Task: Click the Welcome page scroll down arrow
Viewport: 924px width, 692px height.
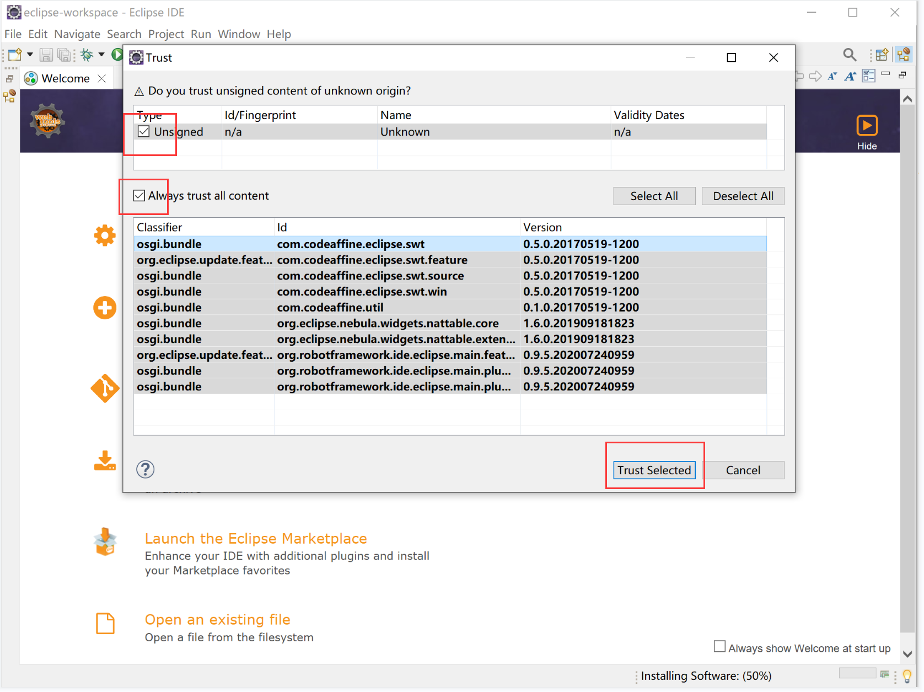Action: (x=907, y=655)
